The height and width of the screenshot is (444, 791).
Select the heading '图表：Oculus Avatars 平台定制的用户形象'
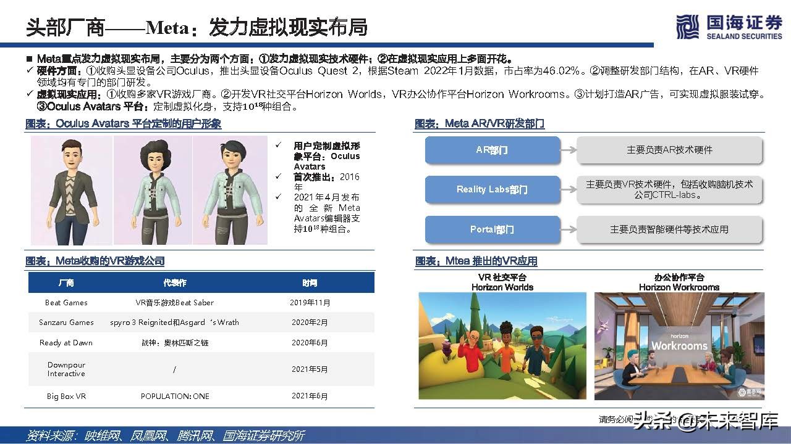coord(123,124)
